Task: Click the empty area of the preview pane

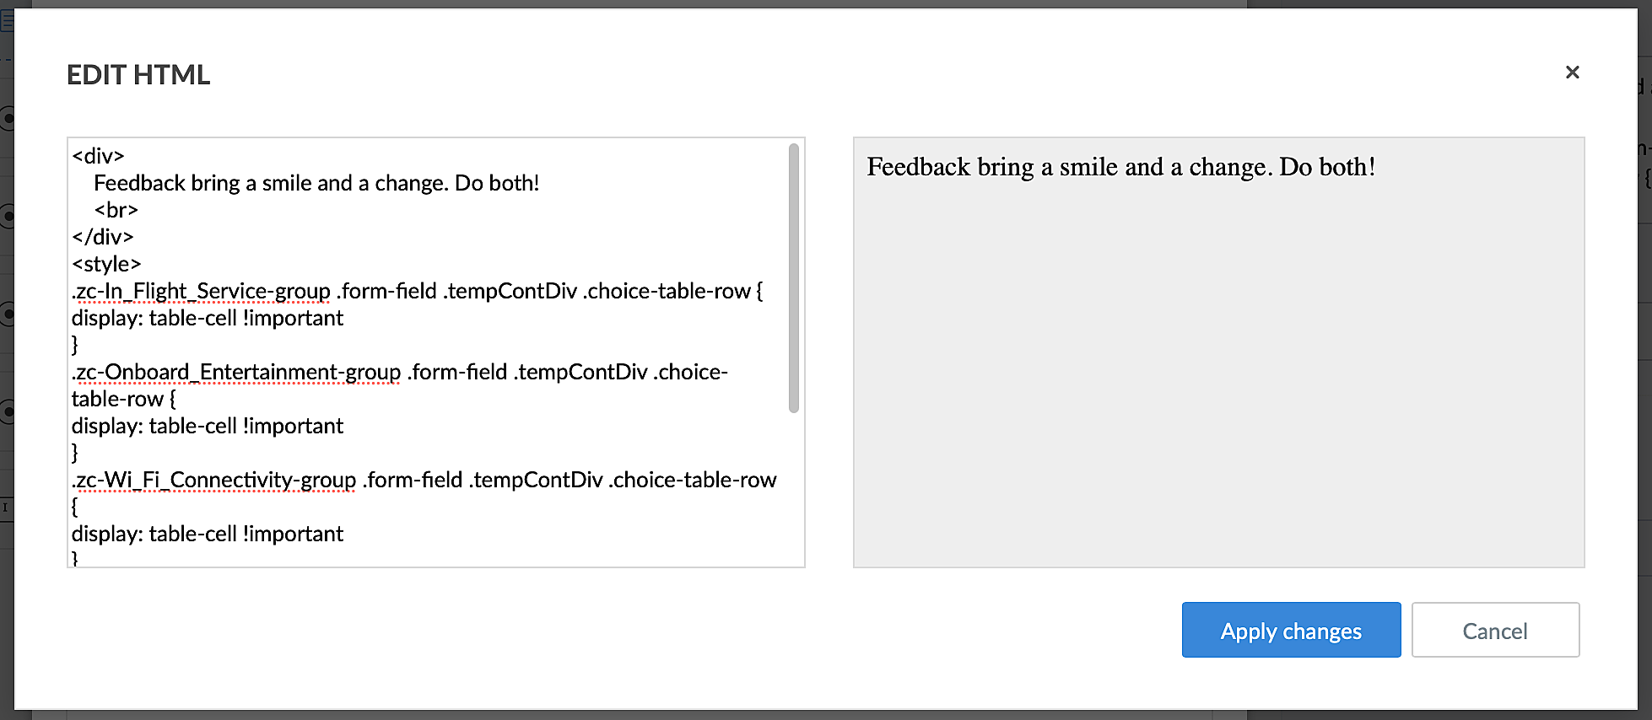Action: 1218,379
